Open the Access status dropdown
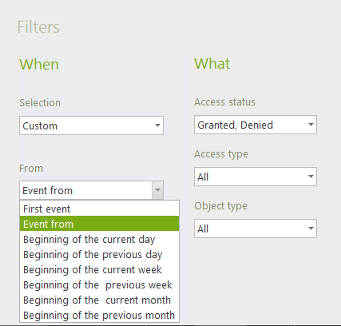Viewport: 341px width, 326px height. (256, 125)
